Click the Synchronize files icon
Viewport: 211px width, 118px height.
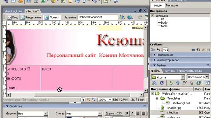[x=198, y=83]
